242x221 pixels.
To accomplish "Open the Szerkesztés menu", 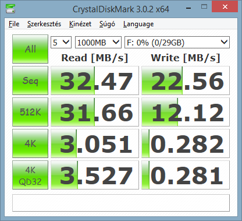I will 44,24.
